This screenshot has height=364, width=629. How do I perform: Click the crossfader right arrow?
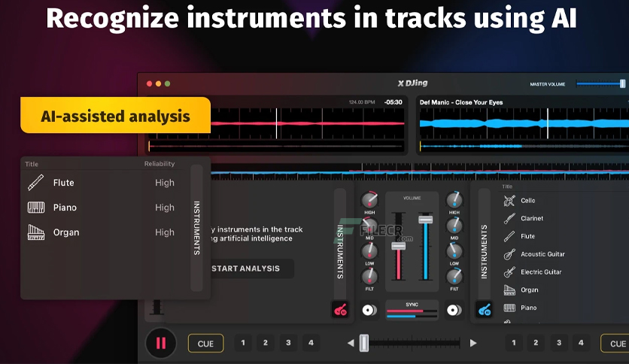tap(473, 343)
